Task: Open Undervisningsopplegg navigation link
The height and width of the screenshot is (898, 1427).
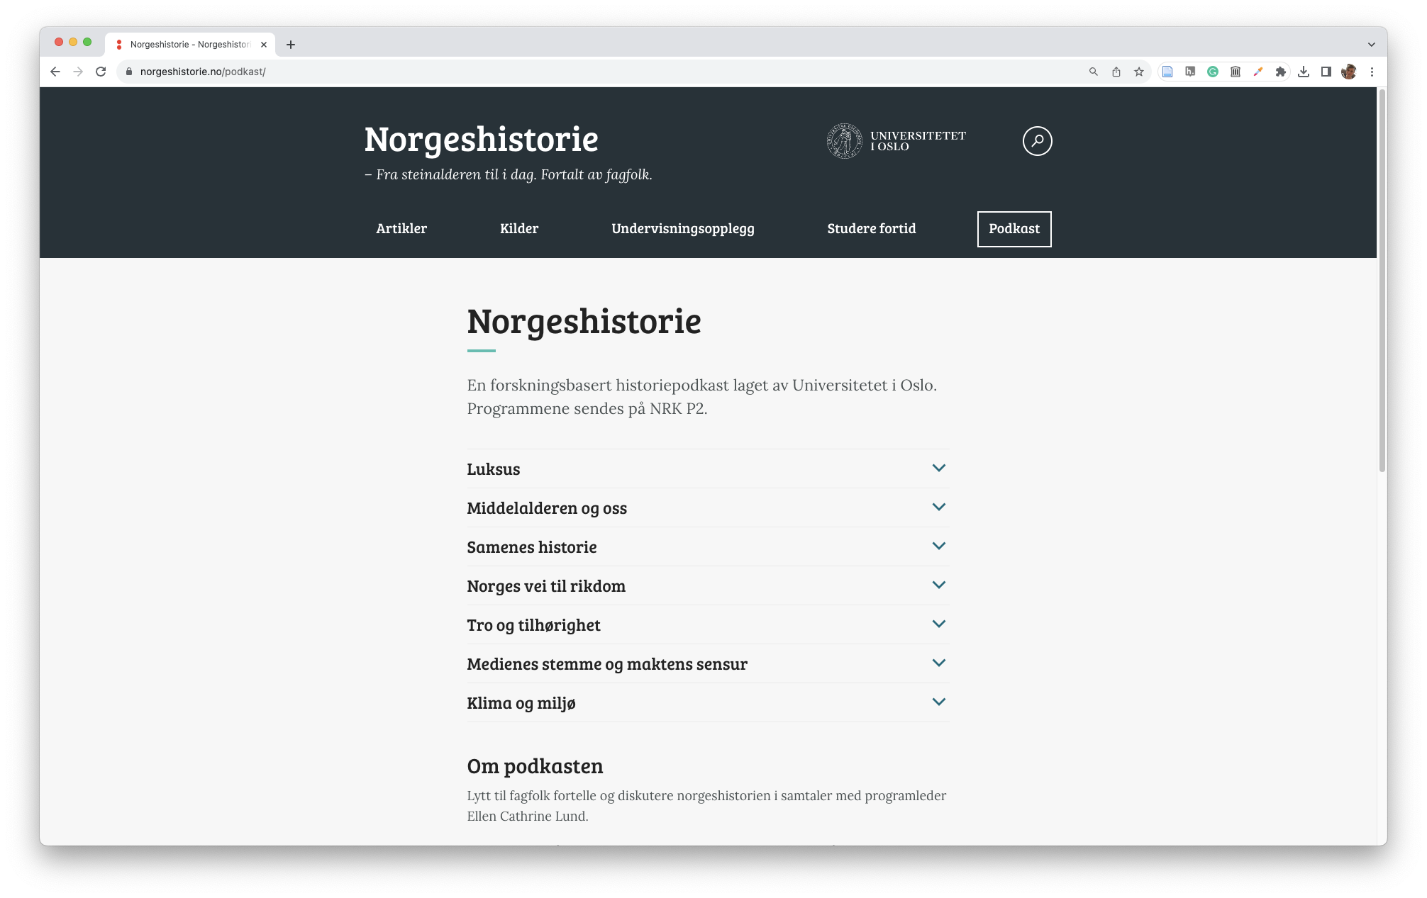Action: (682, 229)
